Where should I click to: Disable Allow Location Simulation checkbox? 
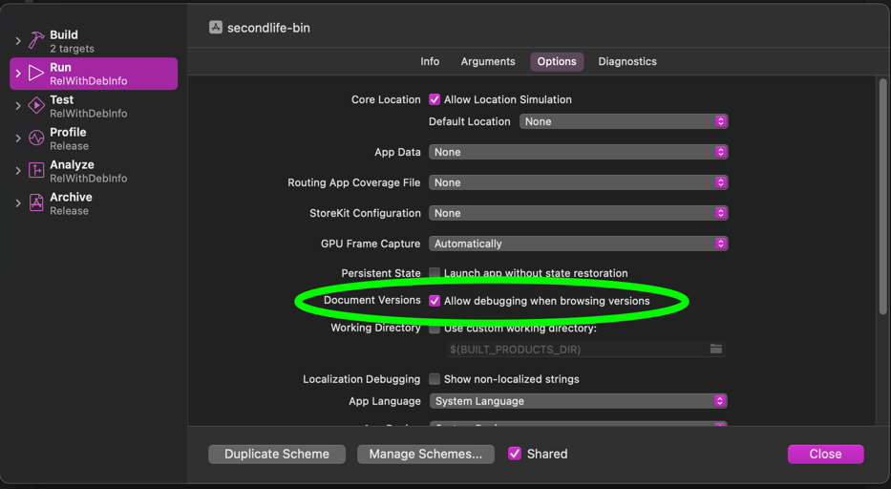[x=435, y=99]
